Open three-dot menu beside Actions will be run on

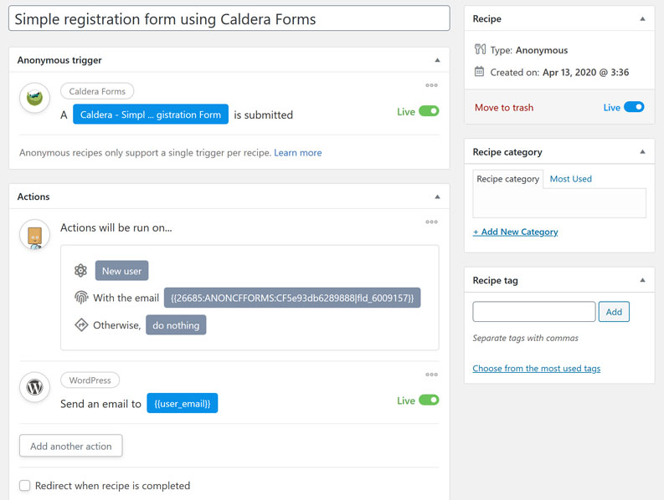pos(431,222)
